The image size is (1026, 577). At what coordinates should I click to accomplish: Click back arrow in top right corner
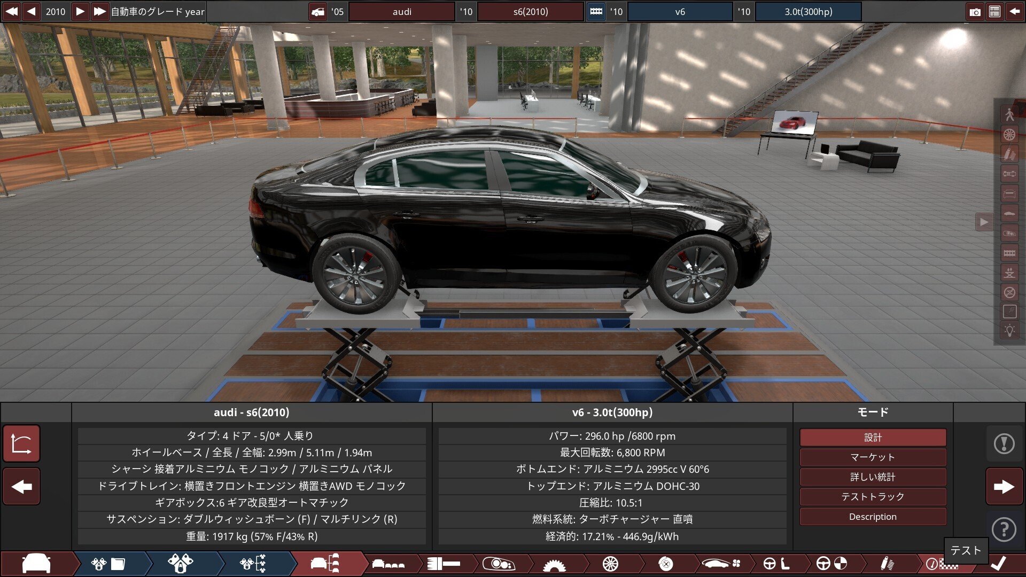(x=1014, y=12)
